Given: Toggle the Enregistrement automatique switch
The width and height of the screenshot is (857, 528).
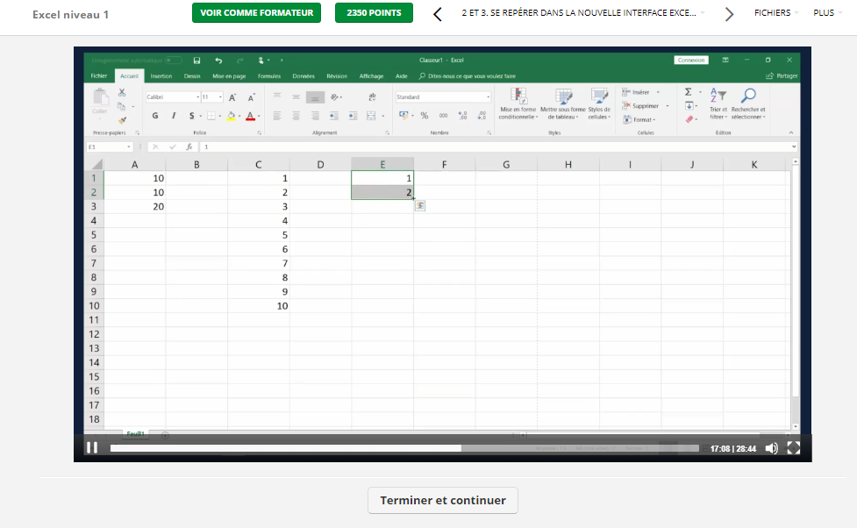Looking at the screenshot, I should [174, 61].
